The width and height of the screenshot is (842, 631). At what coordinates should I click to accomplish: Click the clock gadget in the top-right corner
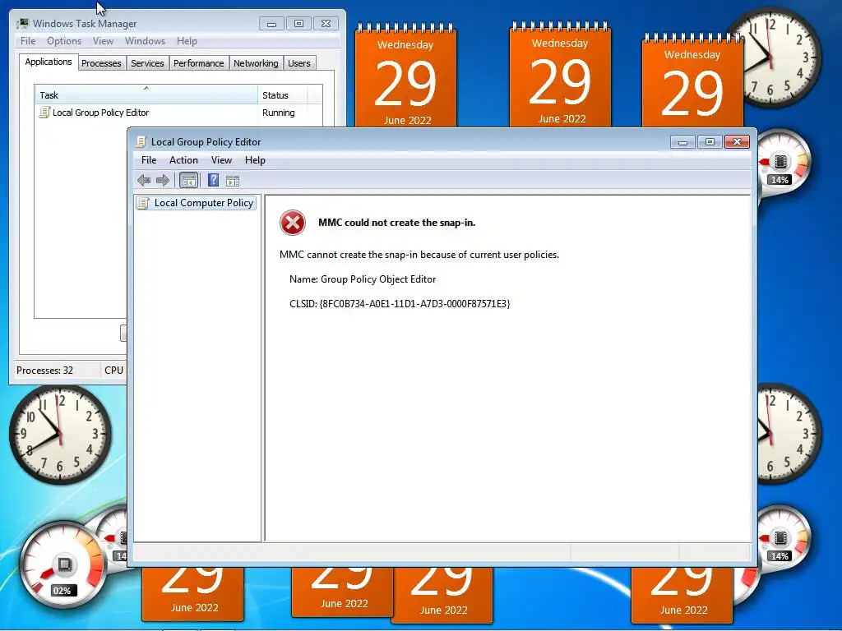773,58
